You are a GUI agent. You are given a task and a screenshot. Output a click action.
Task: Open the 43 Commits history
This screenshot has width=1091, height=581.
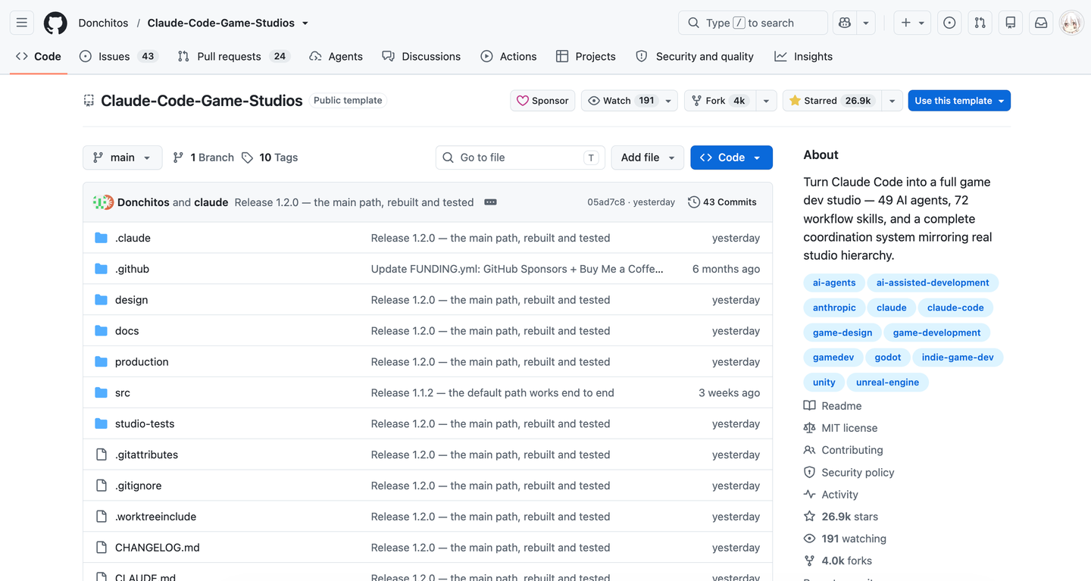point(722,202)
